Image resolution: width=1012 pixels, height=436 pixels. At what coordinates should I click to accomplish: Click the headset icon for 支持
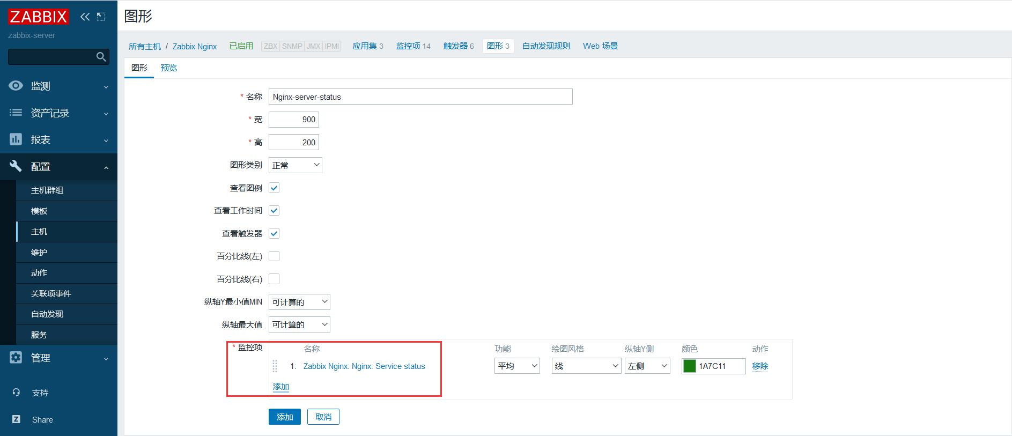click(16, 393)
